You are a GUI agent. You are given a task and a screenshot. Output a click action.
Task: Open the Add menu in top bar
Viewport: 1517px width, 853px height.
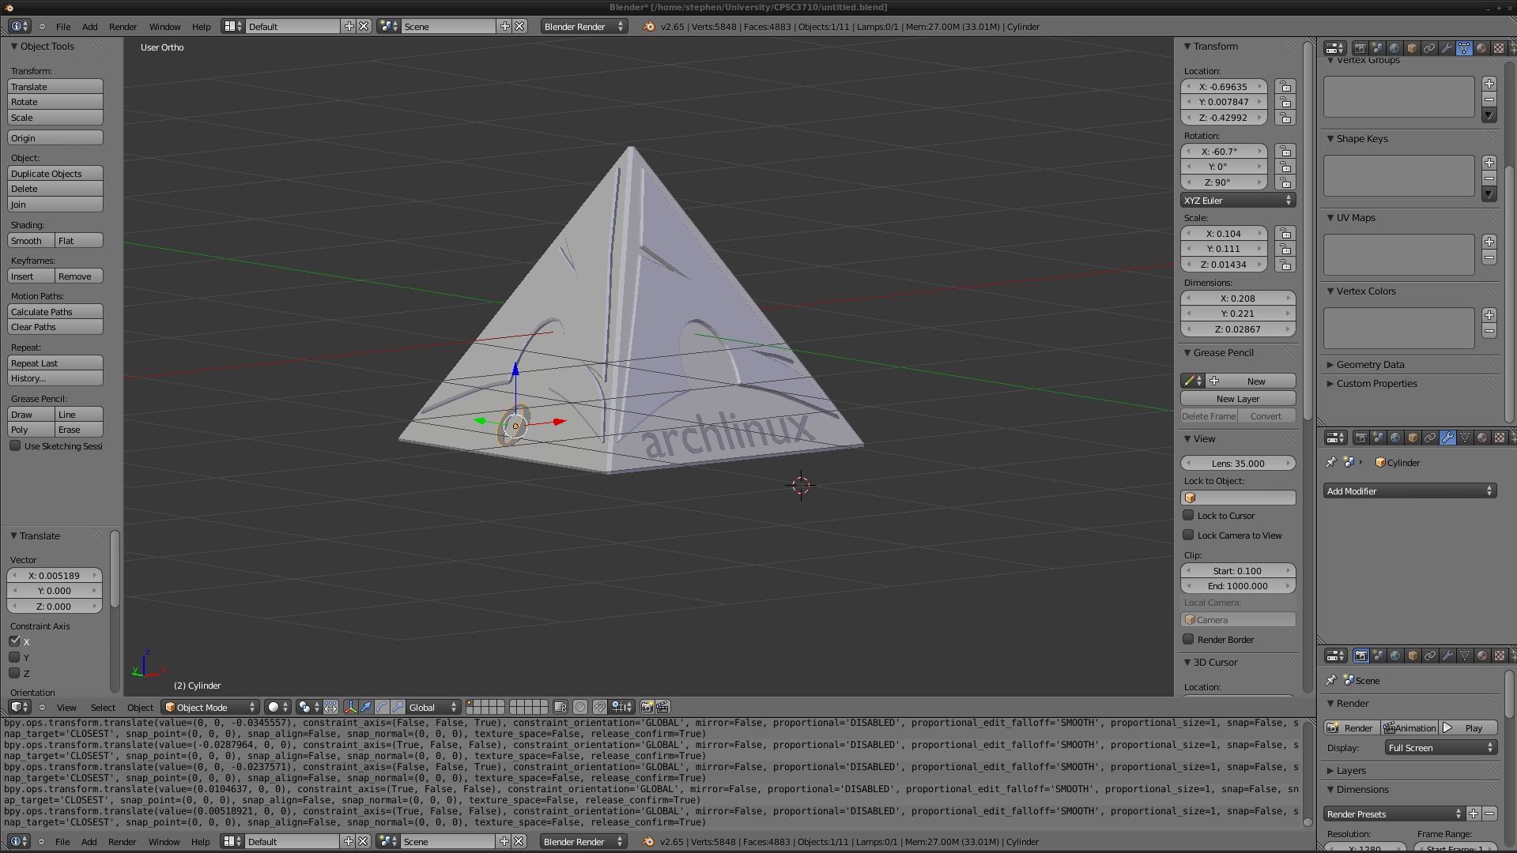point(90,26)
